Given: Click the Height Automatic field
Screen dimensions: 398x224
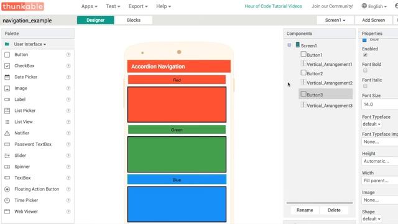Looking at the screenshot, I should (380, 161).
